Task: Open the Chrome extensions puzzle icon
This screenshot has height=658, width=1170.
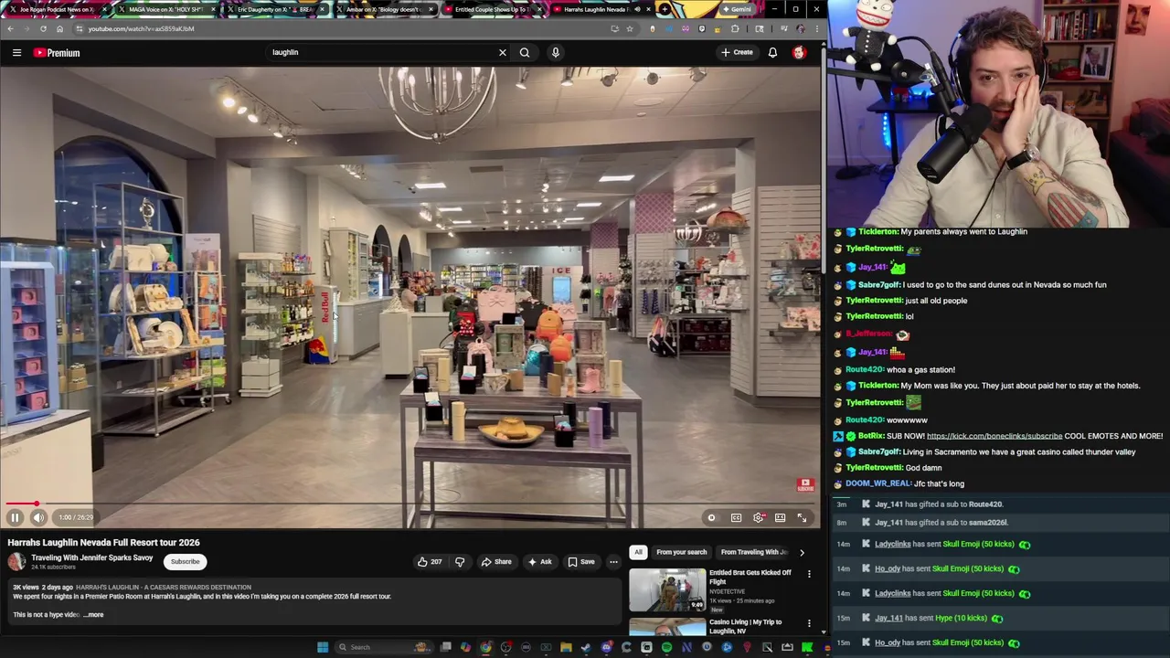Action: coord(735,28)
